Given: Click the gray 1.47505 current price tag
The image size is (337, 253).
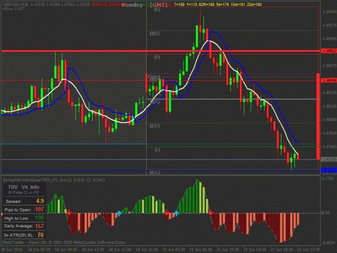Looking at the screenshot, I should (x=329, y=159).
